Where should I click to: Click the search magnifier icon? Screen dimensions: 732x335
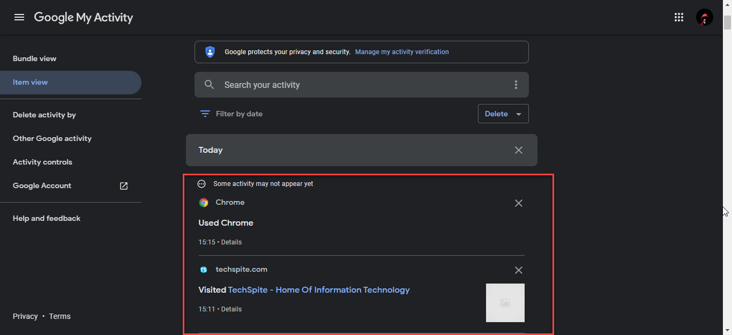tap(210, 85)
